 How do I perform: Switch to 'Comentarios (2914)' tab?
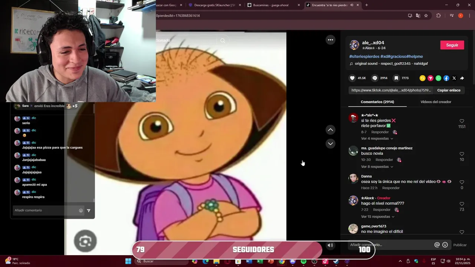(x=377, y=102)
